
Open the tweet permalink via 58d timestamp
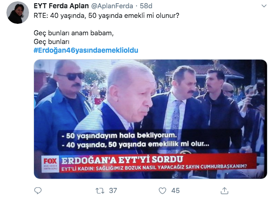click(146, 6)
